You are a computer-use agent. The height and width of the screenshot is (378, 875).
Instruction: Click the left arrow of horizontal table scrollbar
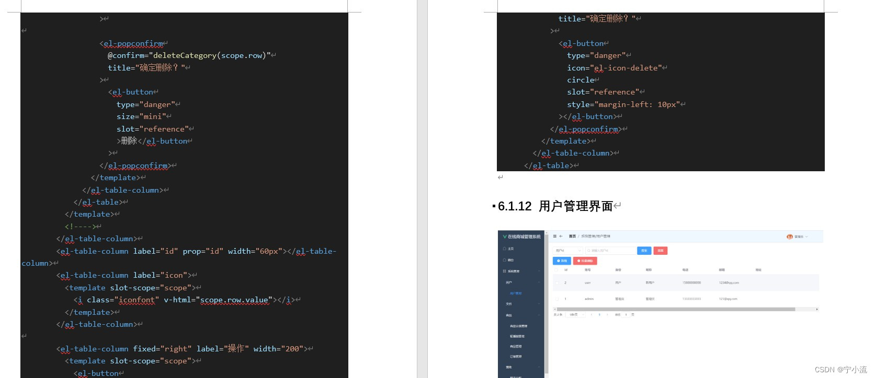[x=555, y=309]
